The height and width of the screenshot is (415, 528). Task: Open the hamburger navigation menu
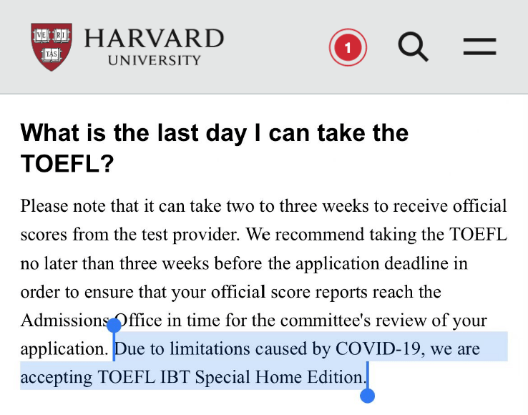click(479, 47)
